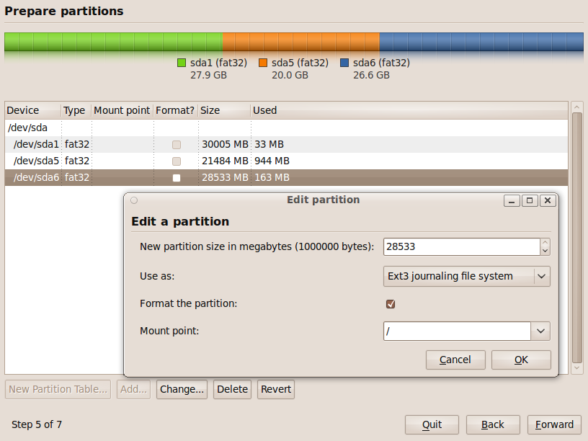Click inside the partition size input field
588x441 pixels.
(x=462, y=246)
